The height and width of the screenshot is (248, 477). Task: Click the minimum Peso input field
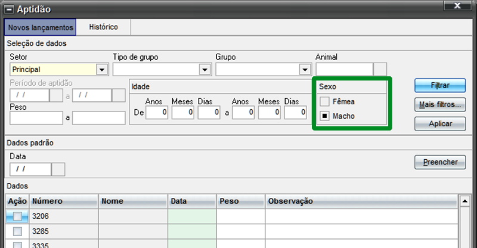(36, 118)
